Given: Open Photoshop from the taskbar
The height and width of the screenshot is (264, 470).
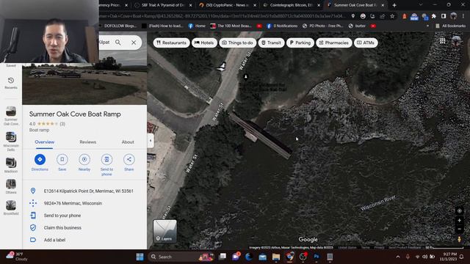Looking at the screenshot, I should coord(317,257).
